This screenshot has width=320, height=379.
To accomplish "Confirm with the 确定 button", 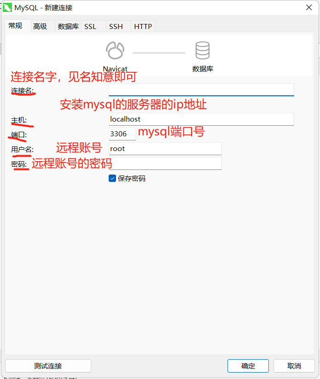I will point(248,366).
